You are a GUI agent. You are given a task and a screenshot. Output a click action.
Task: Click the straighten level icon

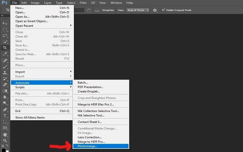pos(97,10)
